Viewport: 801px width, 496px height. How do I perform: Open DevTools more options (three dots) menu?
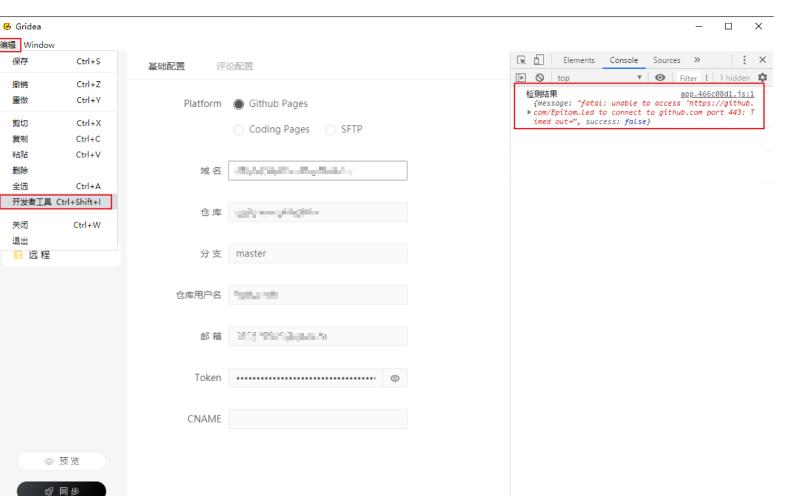[x=744, y=60]
